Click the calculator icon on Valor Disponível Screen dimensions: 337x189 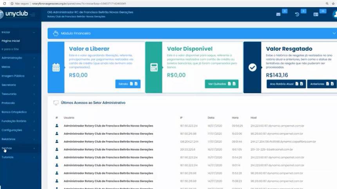point(154,68)
